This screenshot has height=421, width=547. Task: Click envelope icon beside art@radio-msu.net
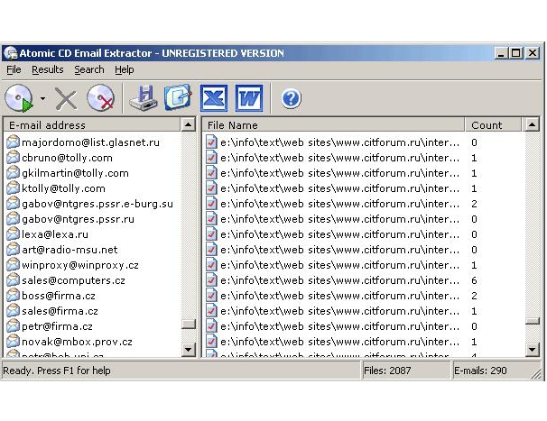(13, 249)
